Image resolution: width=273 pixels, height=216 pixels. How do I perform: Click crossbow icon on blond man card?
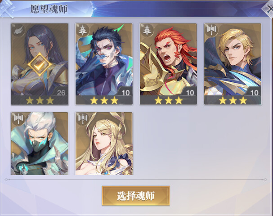211,31
